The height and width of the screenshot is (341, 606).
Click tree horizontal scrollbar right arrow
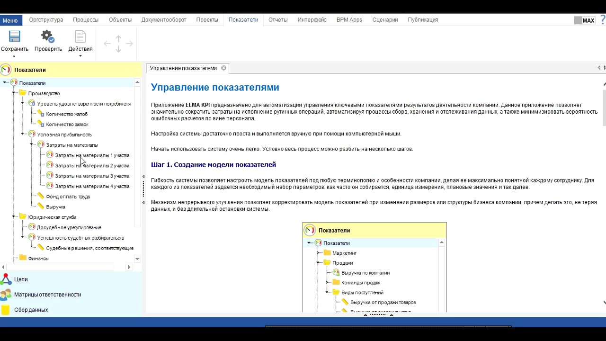point(129,267)
